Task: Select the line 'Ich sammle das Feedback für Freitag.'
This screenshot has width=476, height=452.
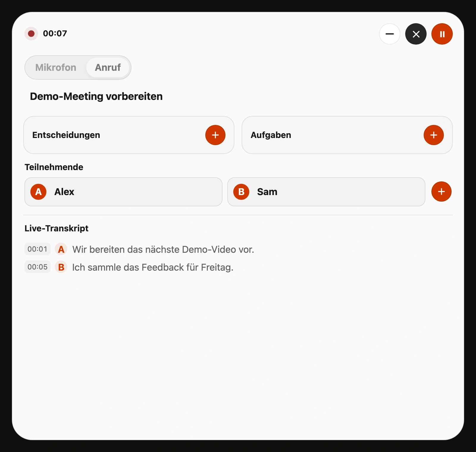Action: [153, 267]
